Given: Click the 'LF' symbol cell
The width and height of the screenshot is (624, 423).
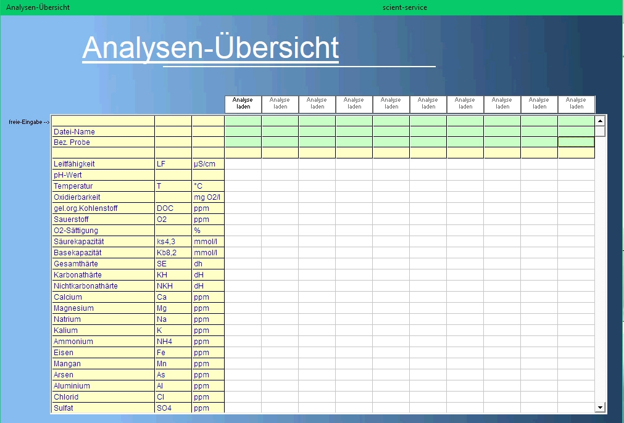Looking at the screenshot, I should click(x=173, y=164).
